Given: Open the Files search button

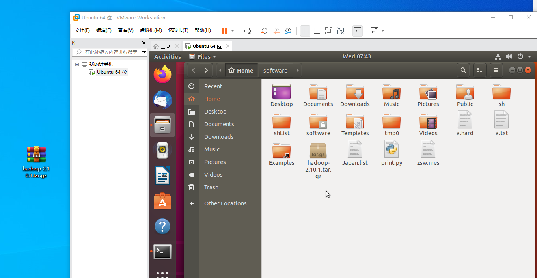Looking at the screenshot, I should click(463, 70).
